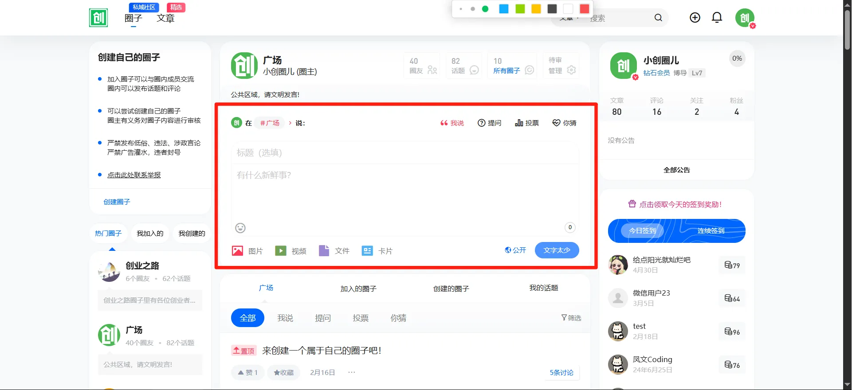Open 所有圈子 tile
The width and height of the screenshot is (852, 390).
point(512,66)
